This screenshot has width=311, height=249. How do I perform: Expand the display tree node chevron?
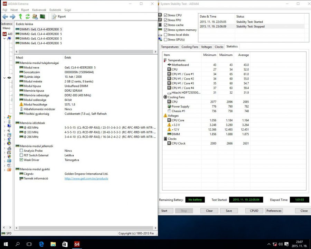(4, 126)
